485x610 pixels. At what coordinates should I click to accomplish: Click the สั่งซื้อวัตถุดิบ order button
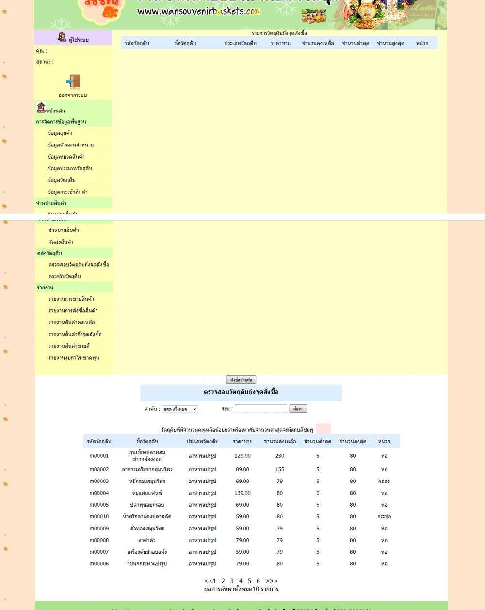(241, 380)
